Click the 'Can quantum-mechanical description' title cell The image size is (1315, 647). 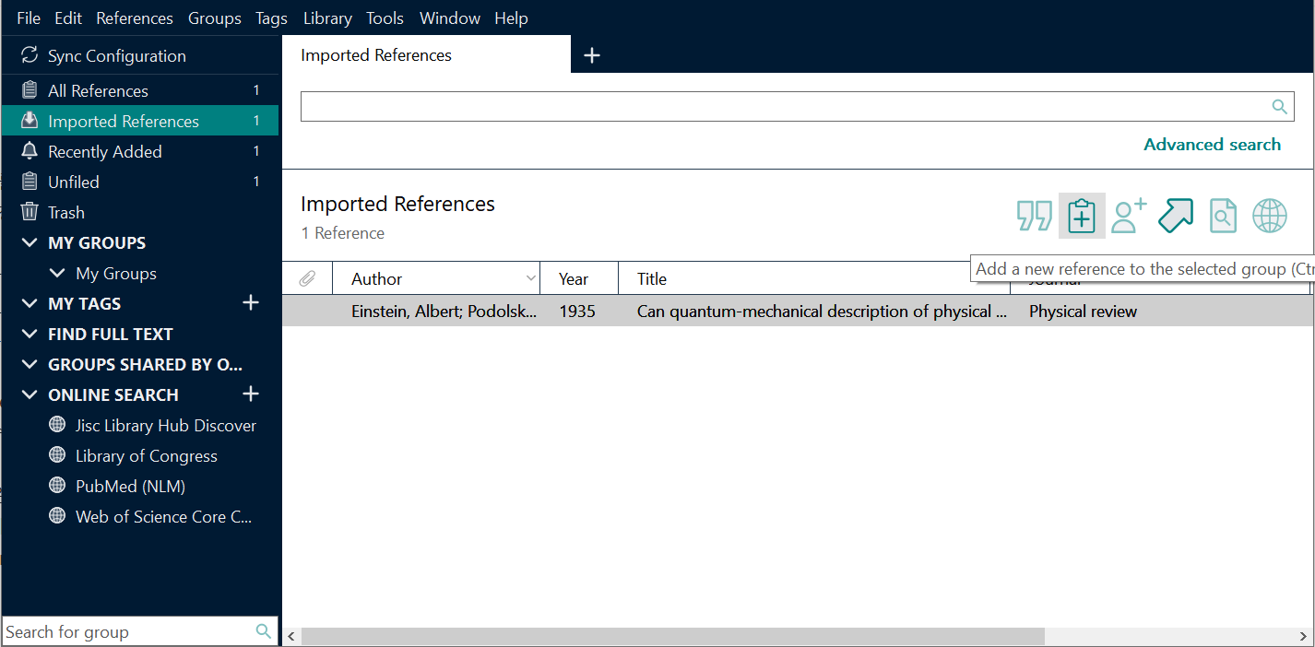pyautogui.click(x=821, y=312)
